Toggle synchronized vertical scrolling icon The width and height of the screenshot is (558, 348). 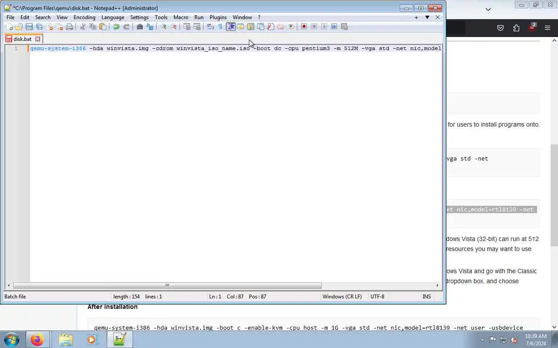coord(187,27)
